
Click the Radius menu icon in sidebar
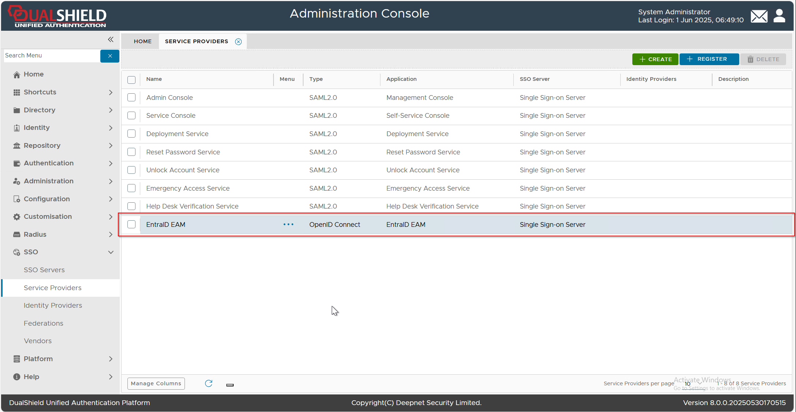tap(16, 235)
